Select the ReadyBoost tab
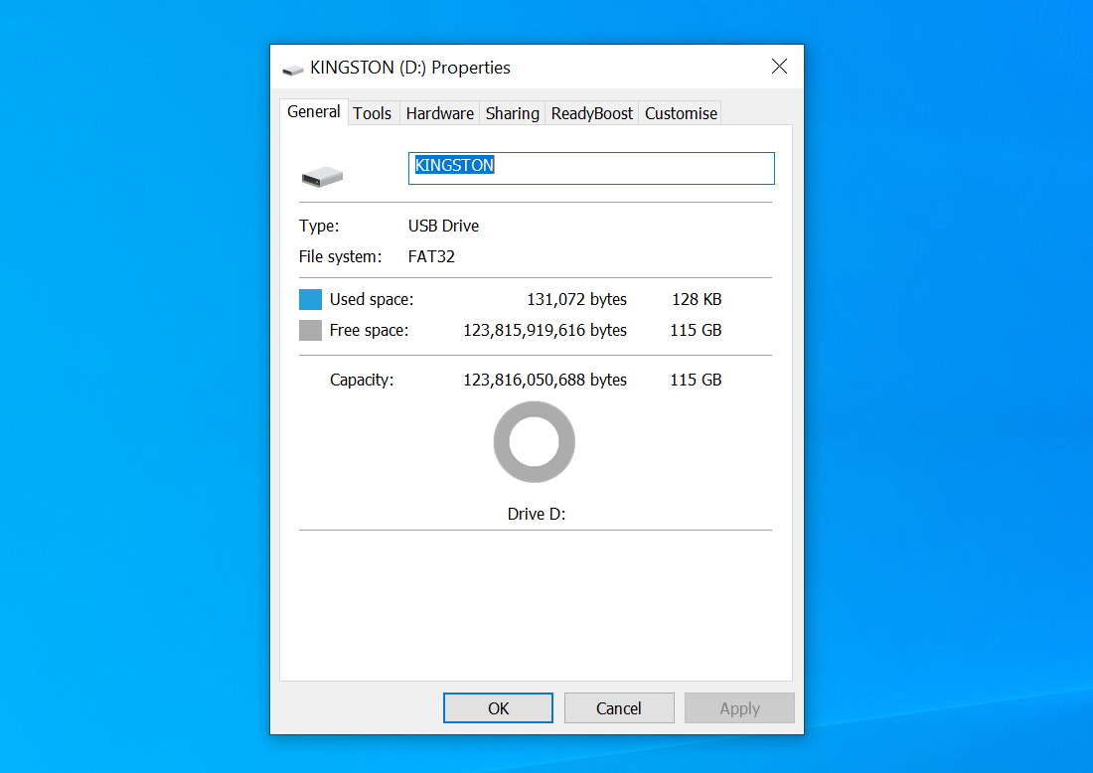Viewport: 1093px width, 773px height. 592,113
